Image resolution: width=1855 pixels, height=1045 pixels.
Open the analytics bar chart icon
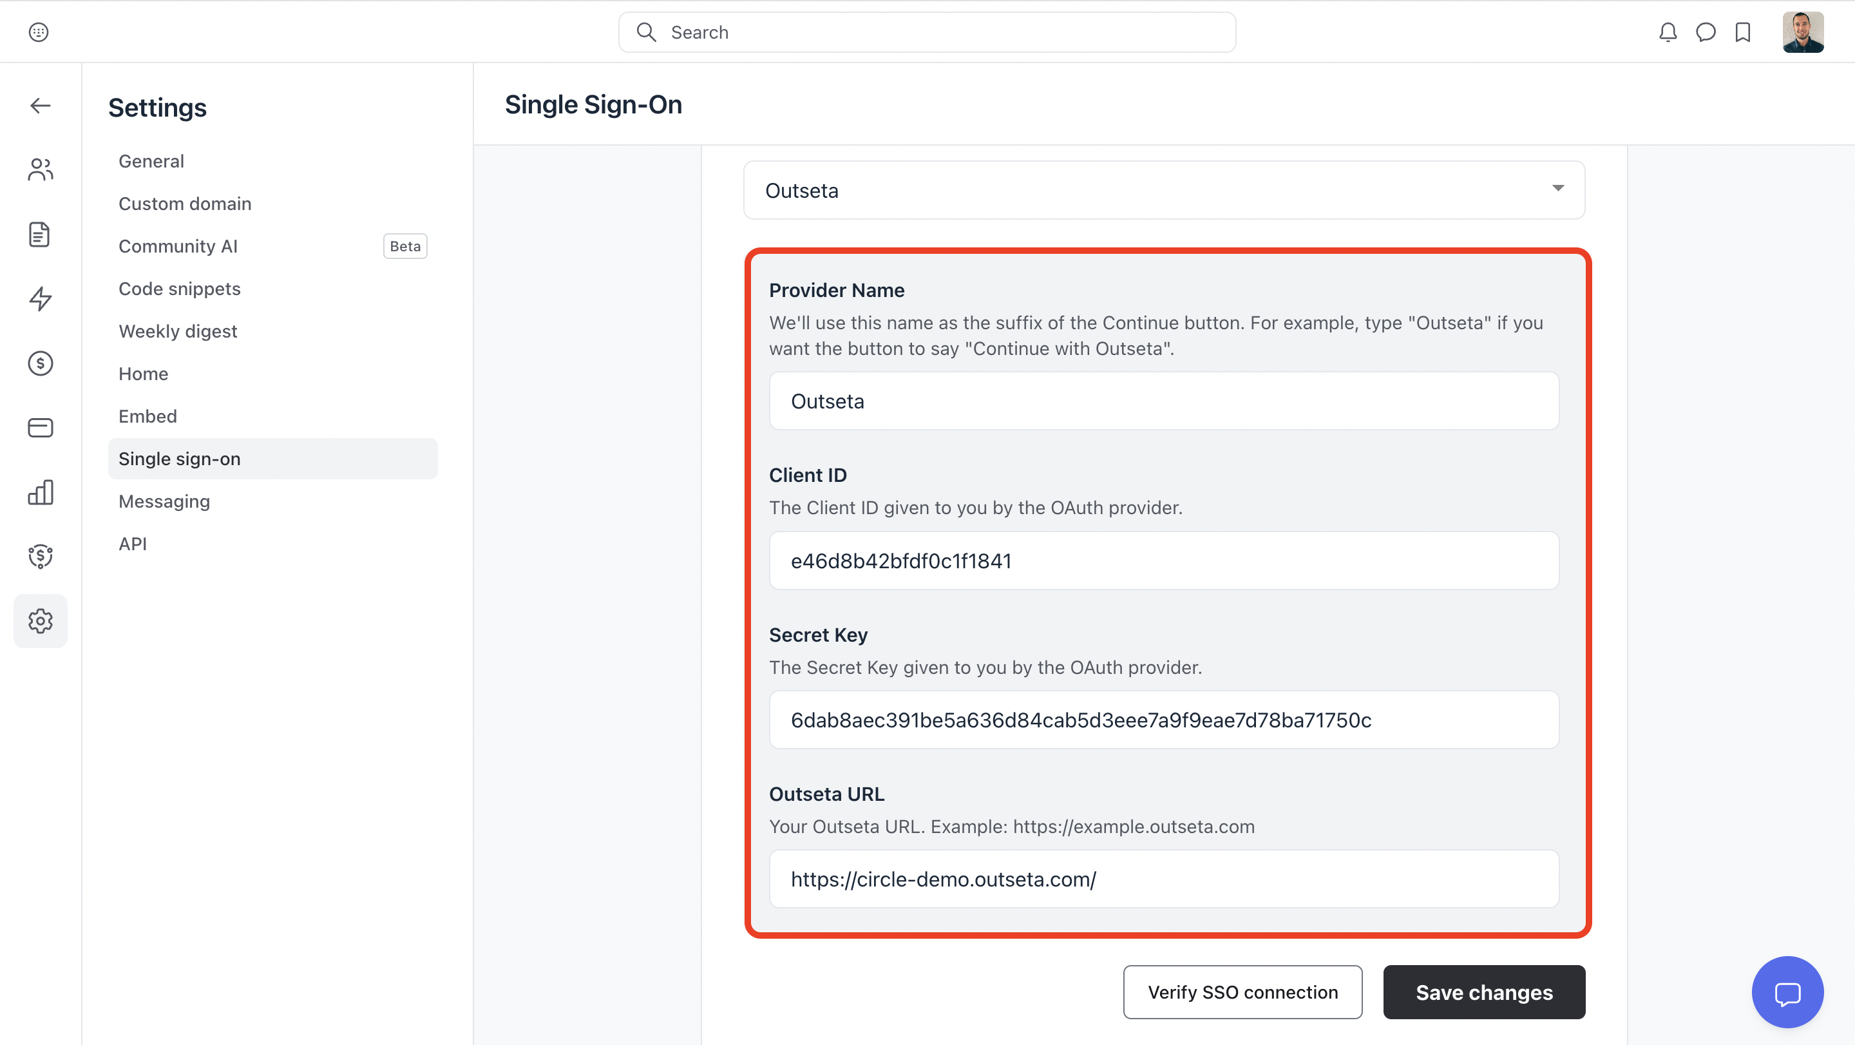[x=41, y=493]
